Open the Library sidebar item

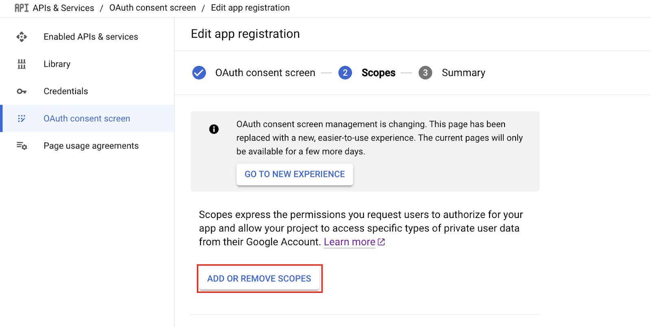pyautogui.click(x=57, y=64)
